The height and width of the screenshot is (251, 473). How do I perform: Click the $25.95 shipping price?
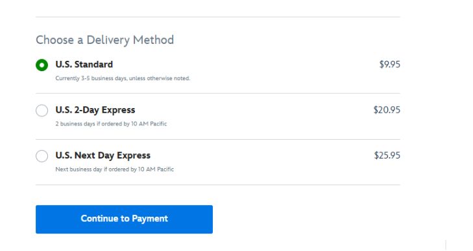[387, 155]
